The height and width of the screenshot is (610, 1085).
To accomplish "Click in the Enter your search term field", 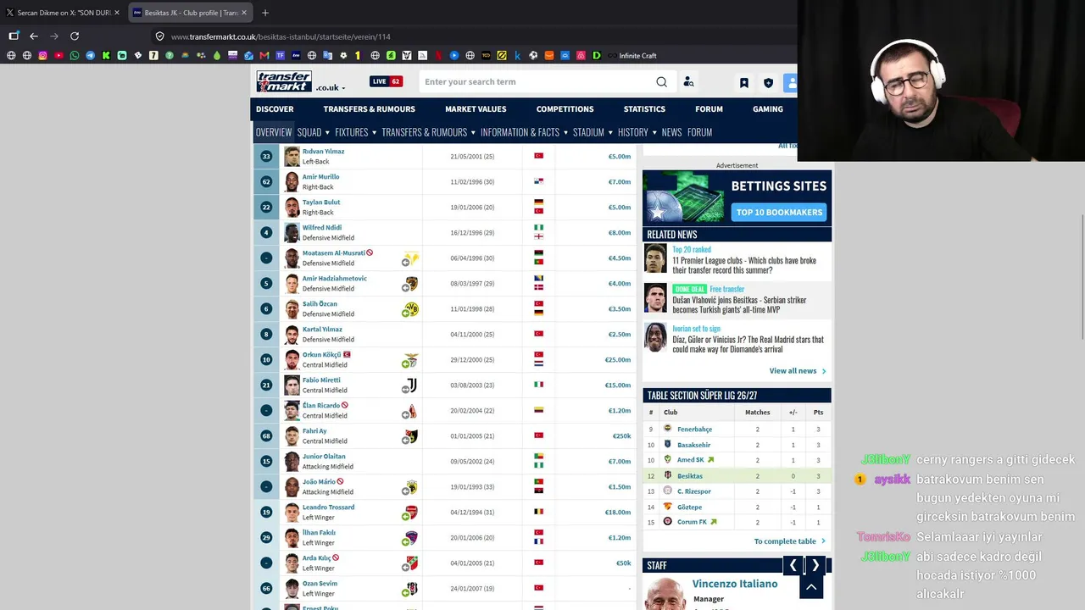I will 538,82.
